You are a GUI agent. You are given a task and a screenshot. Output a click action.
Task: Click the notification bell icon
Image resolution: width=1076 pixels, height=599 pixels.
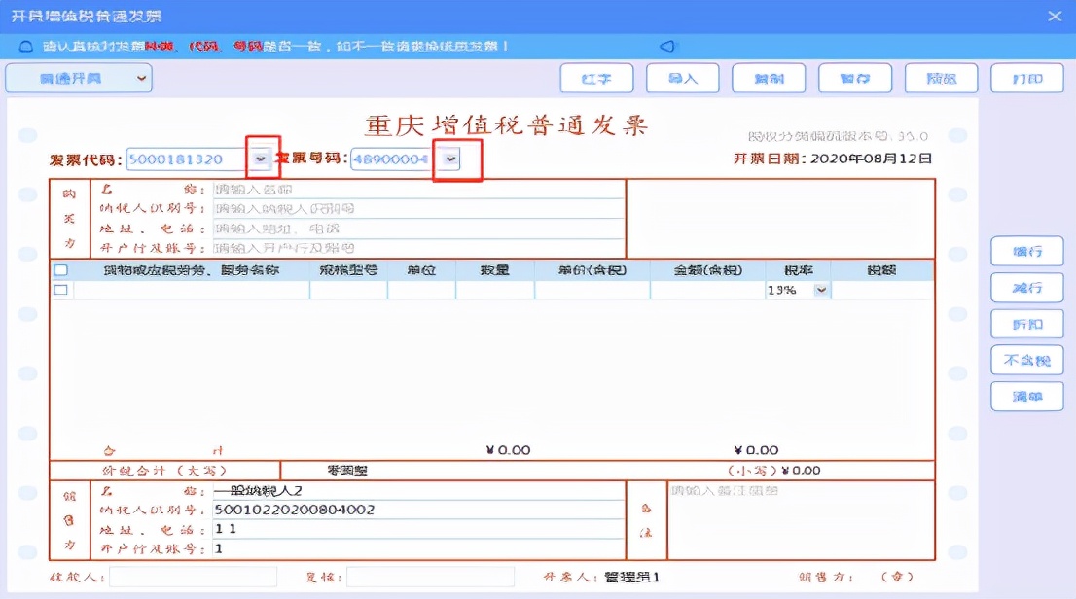(23, 45)
